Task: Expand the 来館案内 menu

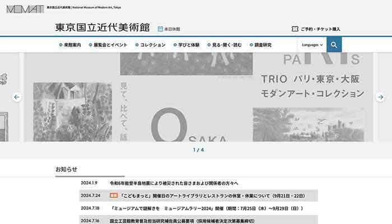Action: tap(71, 45)
